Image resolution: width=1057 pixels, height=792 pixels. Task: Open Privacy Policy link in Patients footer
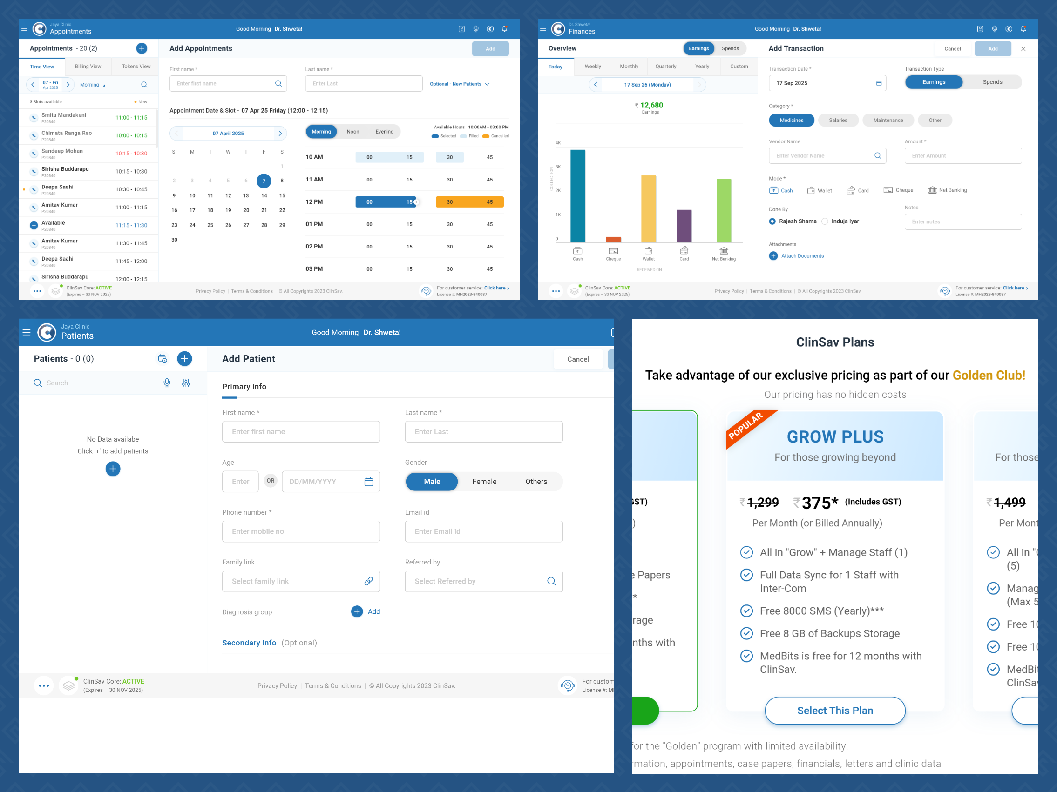(277, 685)
